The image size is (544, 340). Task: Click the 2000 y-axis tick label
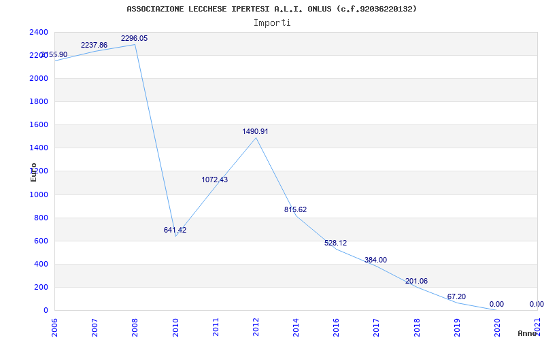[39, 78]
